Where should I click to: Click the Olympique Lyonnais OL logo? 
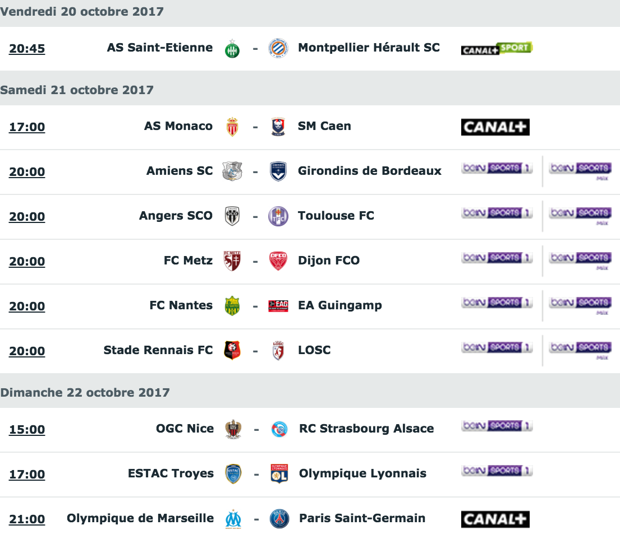(x=279, y=474)
